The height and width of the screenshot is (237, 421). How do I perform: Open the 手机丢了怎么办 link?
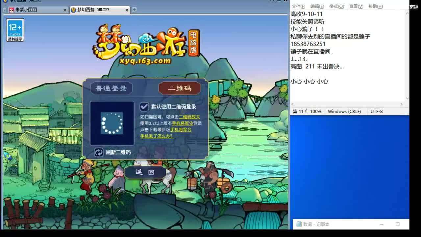click(157, 136)
